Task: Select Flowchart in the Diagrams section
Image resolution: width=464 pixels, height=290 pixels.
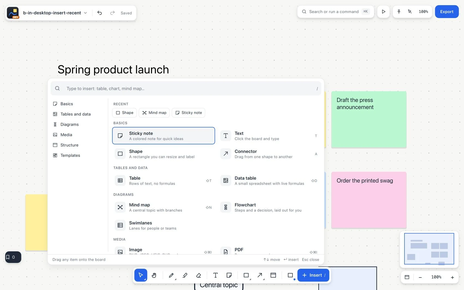Action: [x=269, y=207]
